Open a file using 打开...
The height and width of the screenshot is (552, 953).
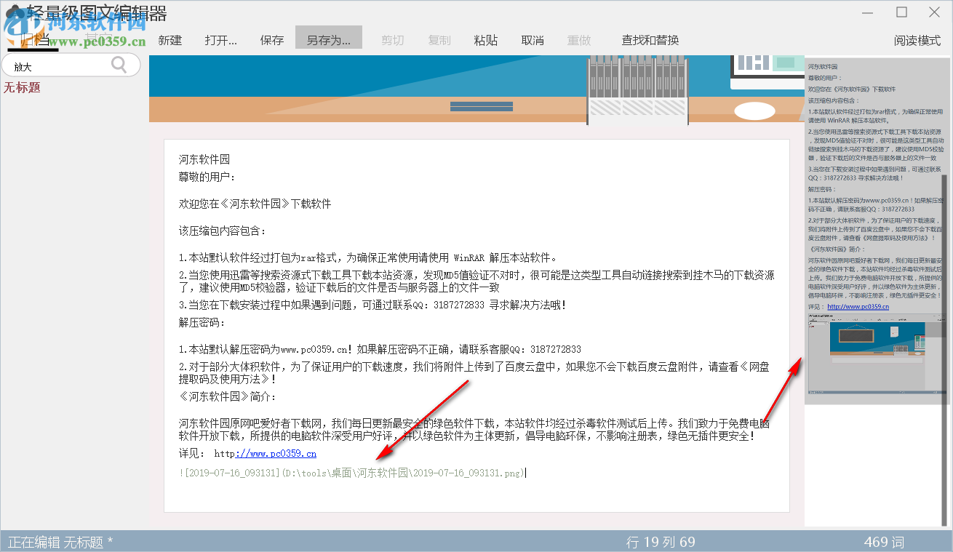click(219, 41)
